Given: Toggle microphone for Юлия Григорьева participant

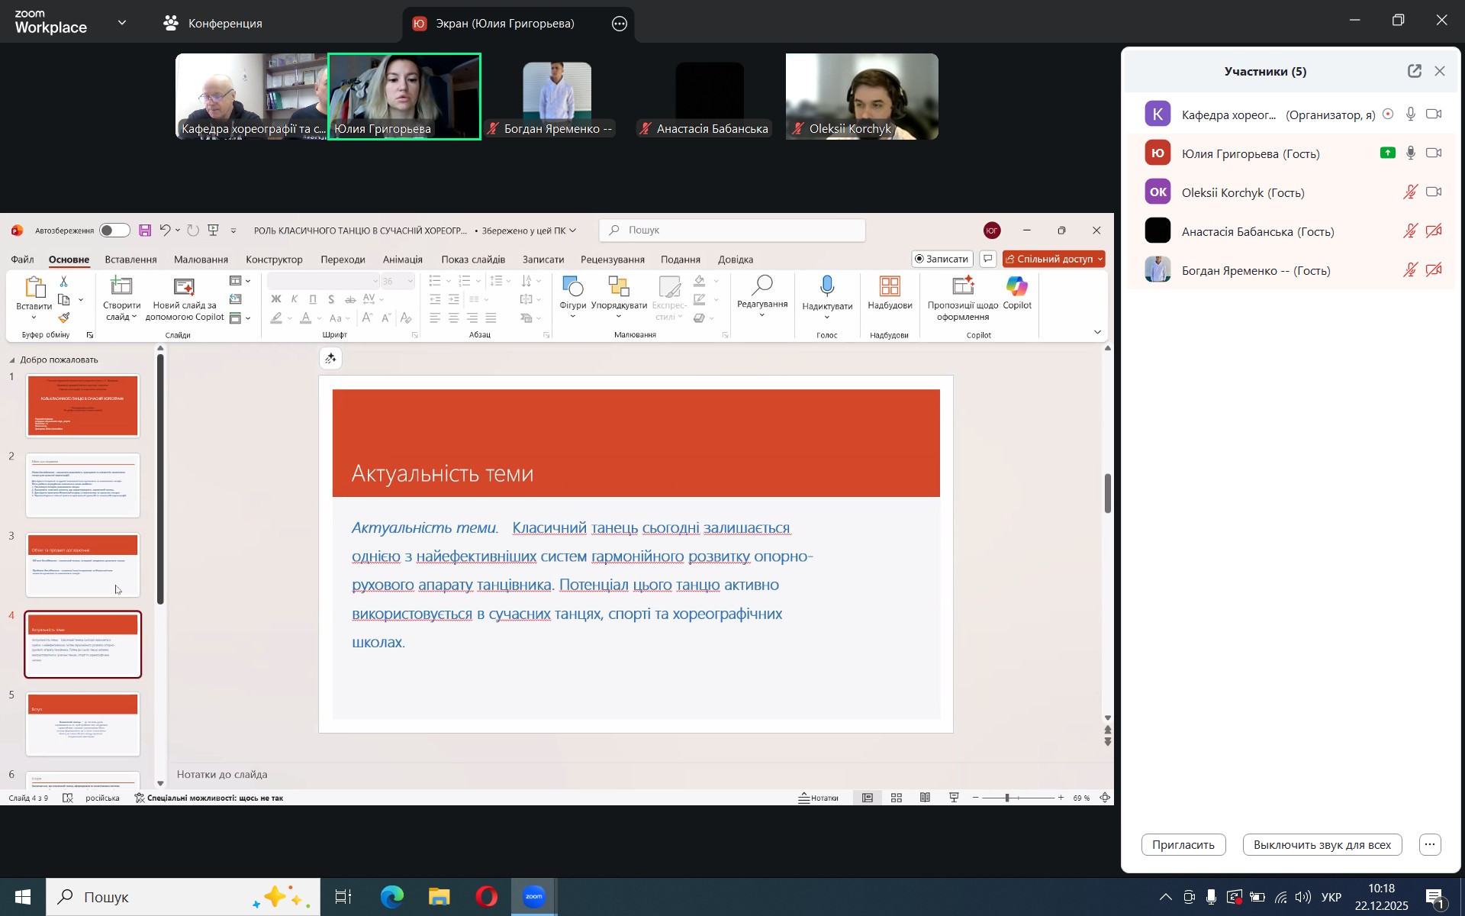Looking at the screenshot, I should 1411,153.
